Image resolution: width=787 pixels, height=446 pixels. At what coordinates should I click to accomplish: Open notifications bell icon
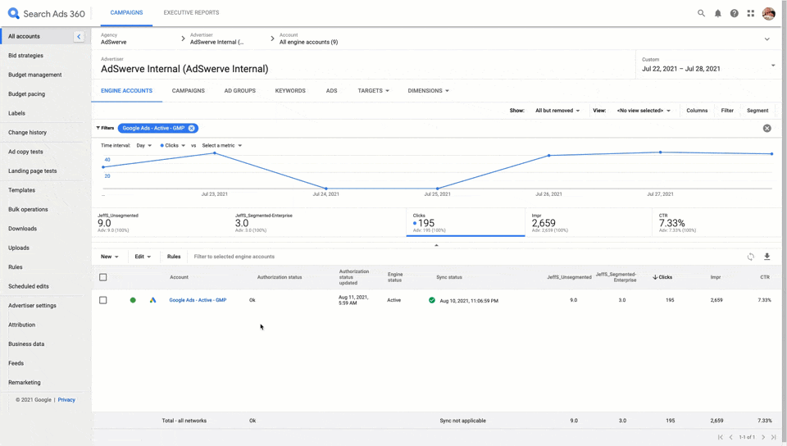[x=718, y=14]
